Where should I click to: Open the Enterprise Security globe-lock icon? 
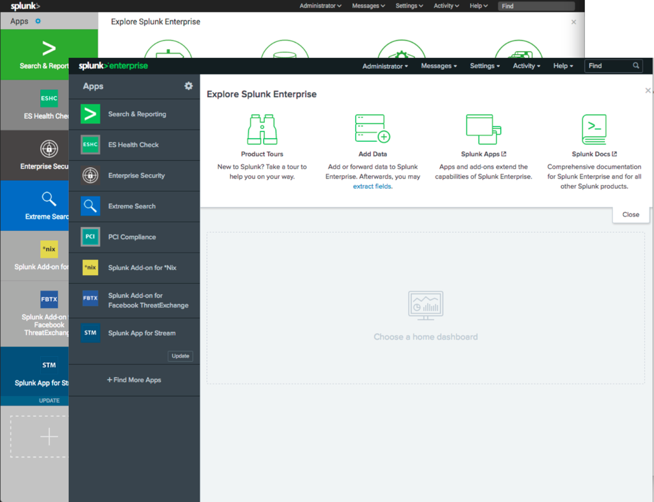pos(90,175)
